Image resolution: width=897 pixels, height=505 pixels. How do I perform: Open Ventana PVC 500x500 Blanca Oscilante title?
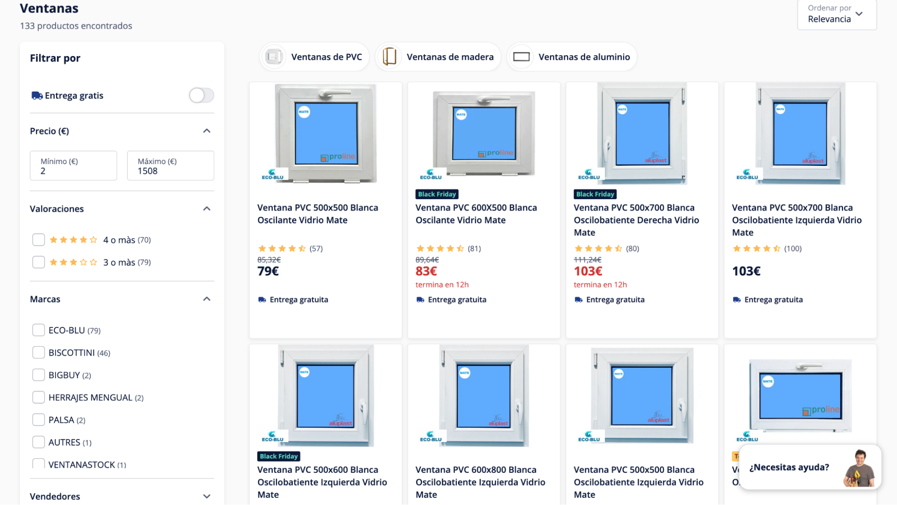pos(318,214)
